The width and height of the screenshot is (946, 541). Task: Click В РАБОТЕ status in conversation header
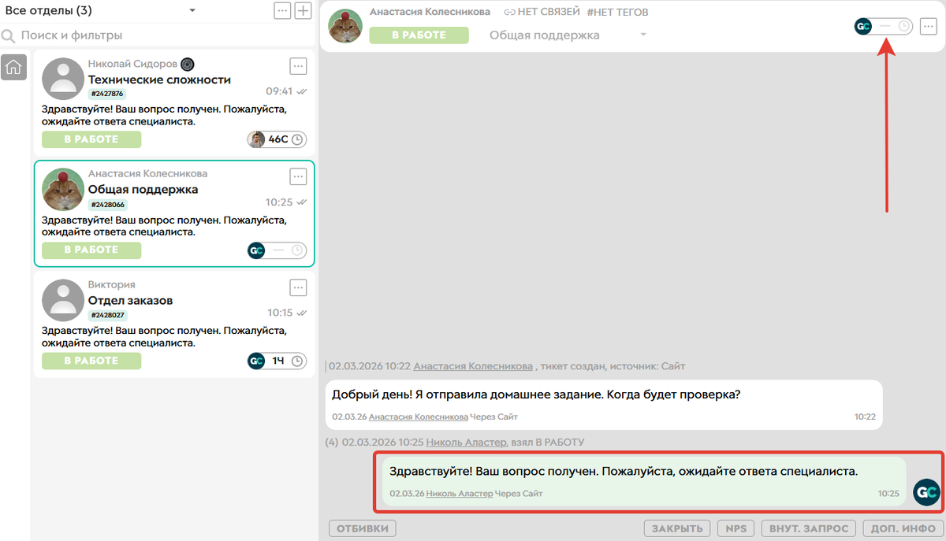pyautogui.click(x=419, y=35)
